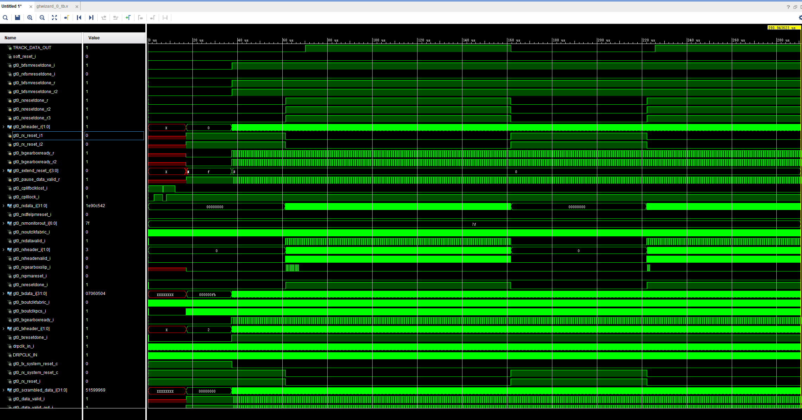The width and height of the screenshot is (802, 420).
Task: Expand the gt0_txheader_r[1:0] bus
Action: pos(4,127)
